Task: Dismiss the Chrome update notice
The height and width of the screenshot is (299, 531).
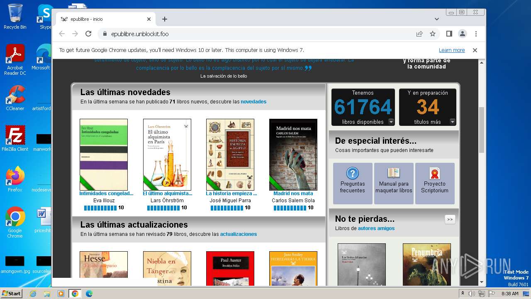Action: pos(475,50)
